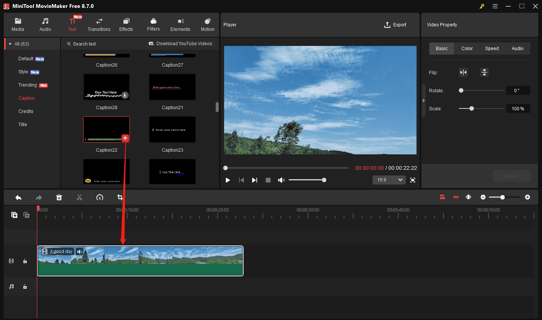542x320 pixels.
Task: Click the Reset button
Action: point(512,176)
